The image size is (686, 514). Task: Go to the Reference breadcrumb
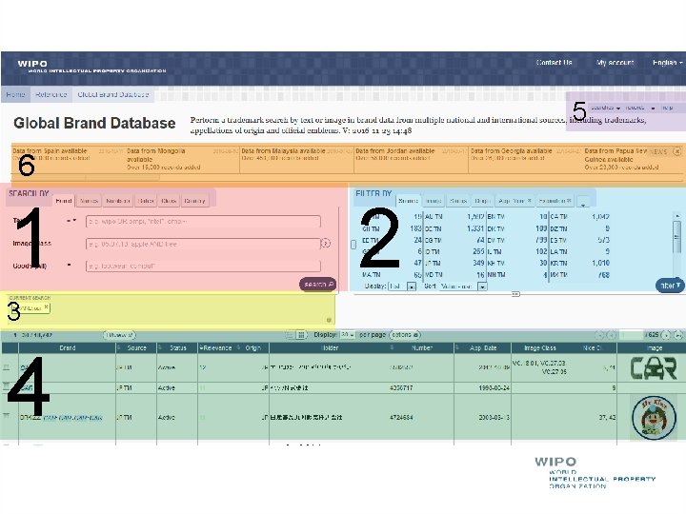pos(50,94)
